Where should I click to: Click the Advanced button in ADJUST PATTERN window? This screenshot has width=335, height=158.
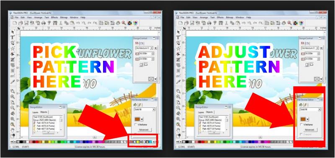click(x=309, y=130)
